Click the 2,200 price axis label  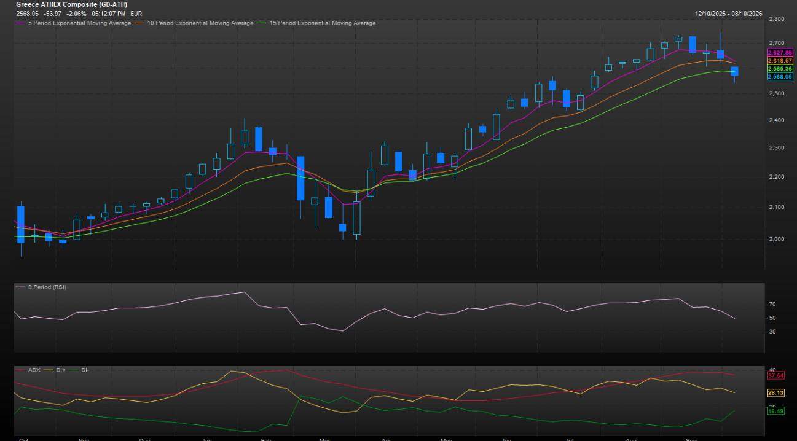[777, 177]
